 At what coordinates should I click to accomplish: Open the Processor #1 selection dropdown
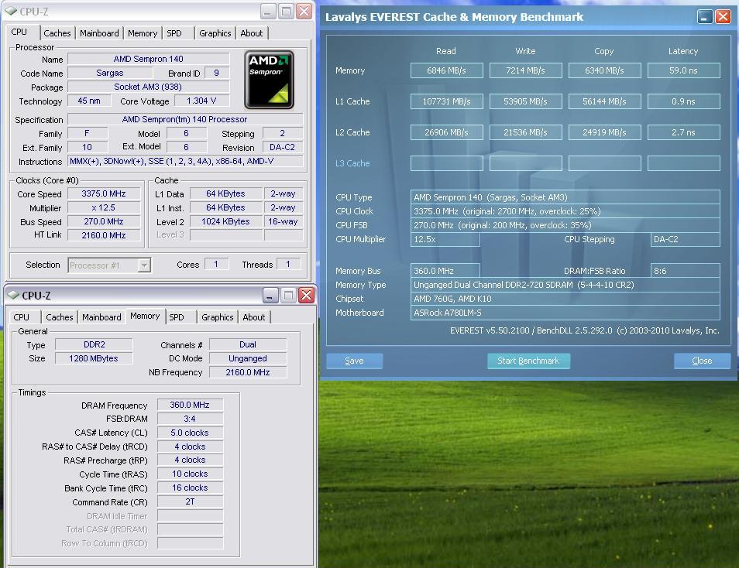pos(144,265)
